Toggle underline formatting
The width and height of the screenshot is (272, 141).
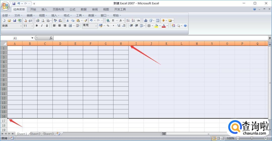(47, 26)
